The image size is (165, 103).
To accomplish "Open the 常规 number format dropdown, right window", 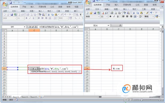I will tap(153, 16).
